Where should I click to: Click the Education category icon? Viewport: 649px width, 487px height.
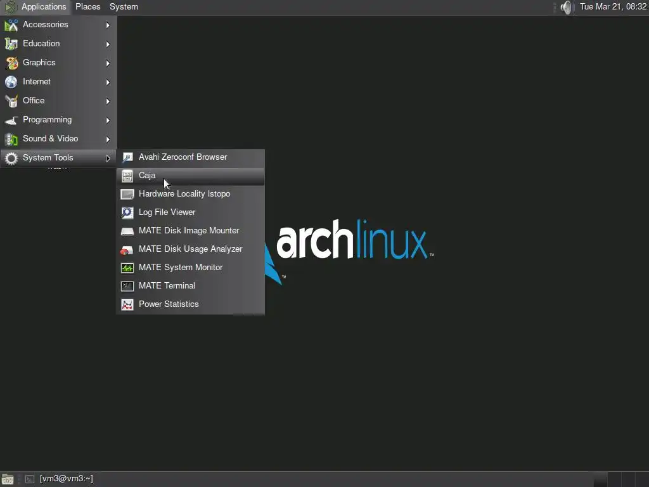11,44
